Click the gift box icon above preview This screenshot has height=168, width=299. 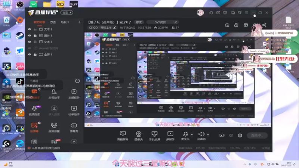(227, 25)
